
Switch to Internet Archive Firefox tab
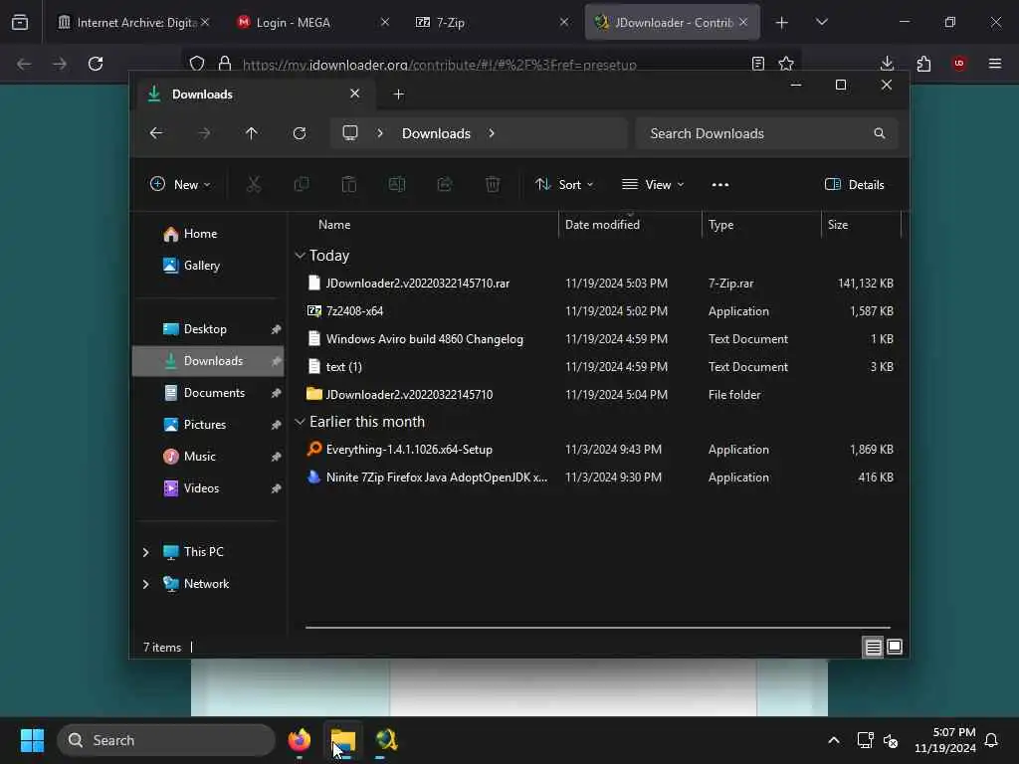pyautogui.click(x=133, y=22)
